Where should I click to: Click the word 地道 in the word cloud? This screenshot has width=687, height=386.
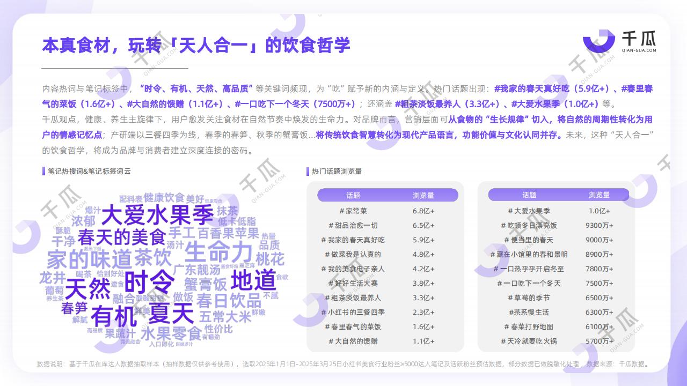pyautogui.click(x=253, y=280)
